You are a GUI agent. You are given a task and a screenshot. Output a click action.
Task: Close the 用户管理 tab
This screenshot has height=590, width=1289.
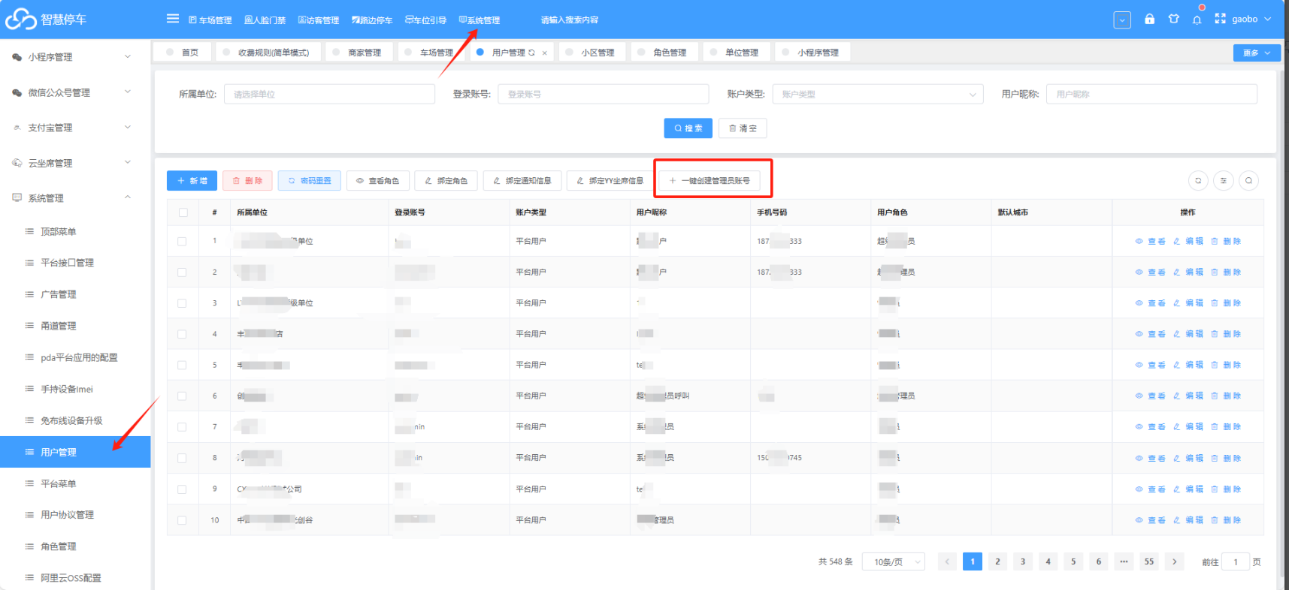click(x=545, y=53)
